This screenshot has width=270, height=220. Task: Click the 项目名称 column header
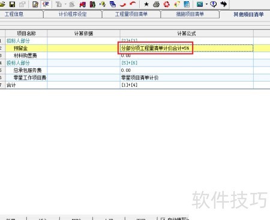click(26, 34)
